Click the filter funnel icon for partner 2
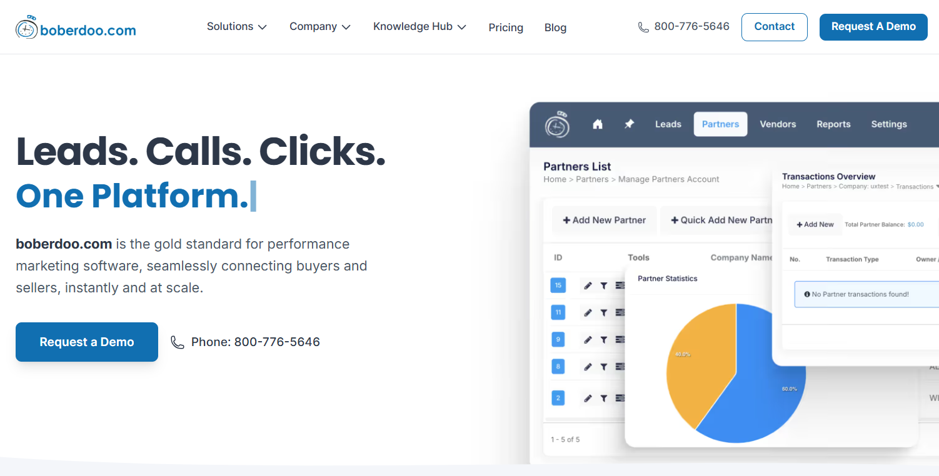 click(x=604, y=398)
